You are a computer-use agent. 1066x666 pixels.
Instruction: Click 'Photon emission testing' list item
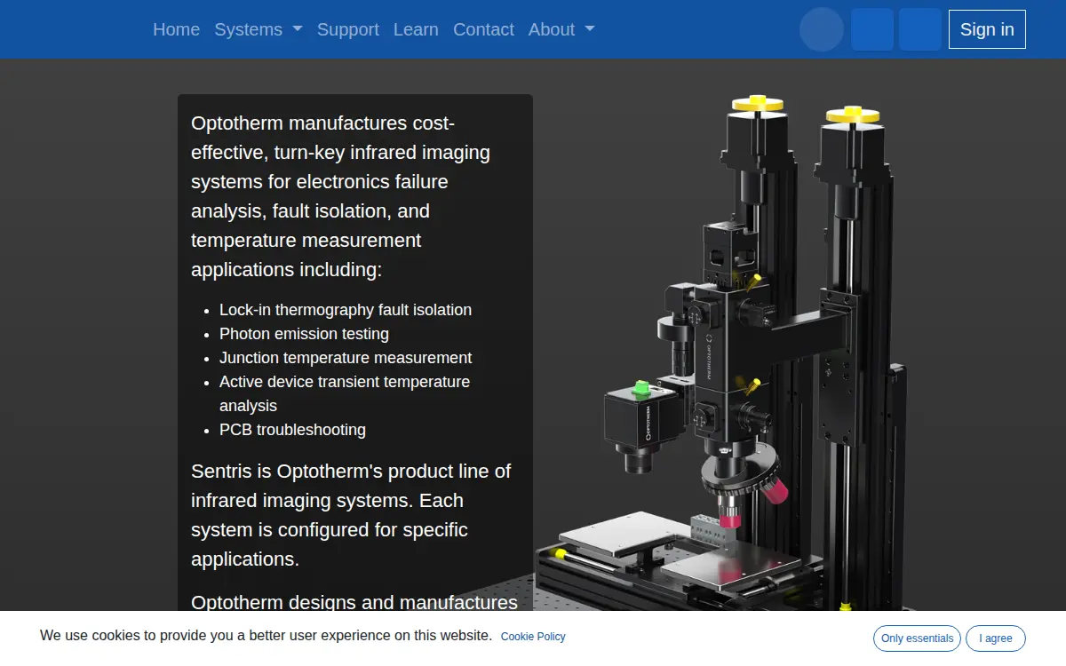[x=304, y=334]
